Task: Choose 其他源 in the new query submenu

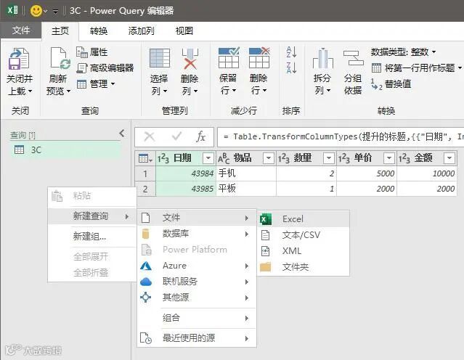Action: [197, 297]
